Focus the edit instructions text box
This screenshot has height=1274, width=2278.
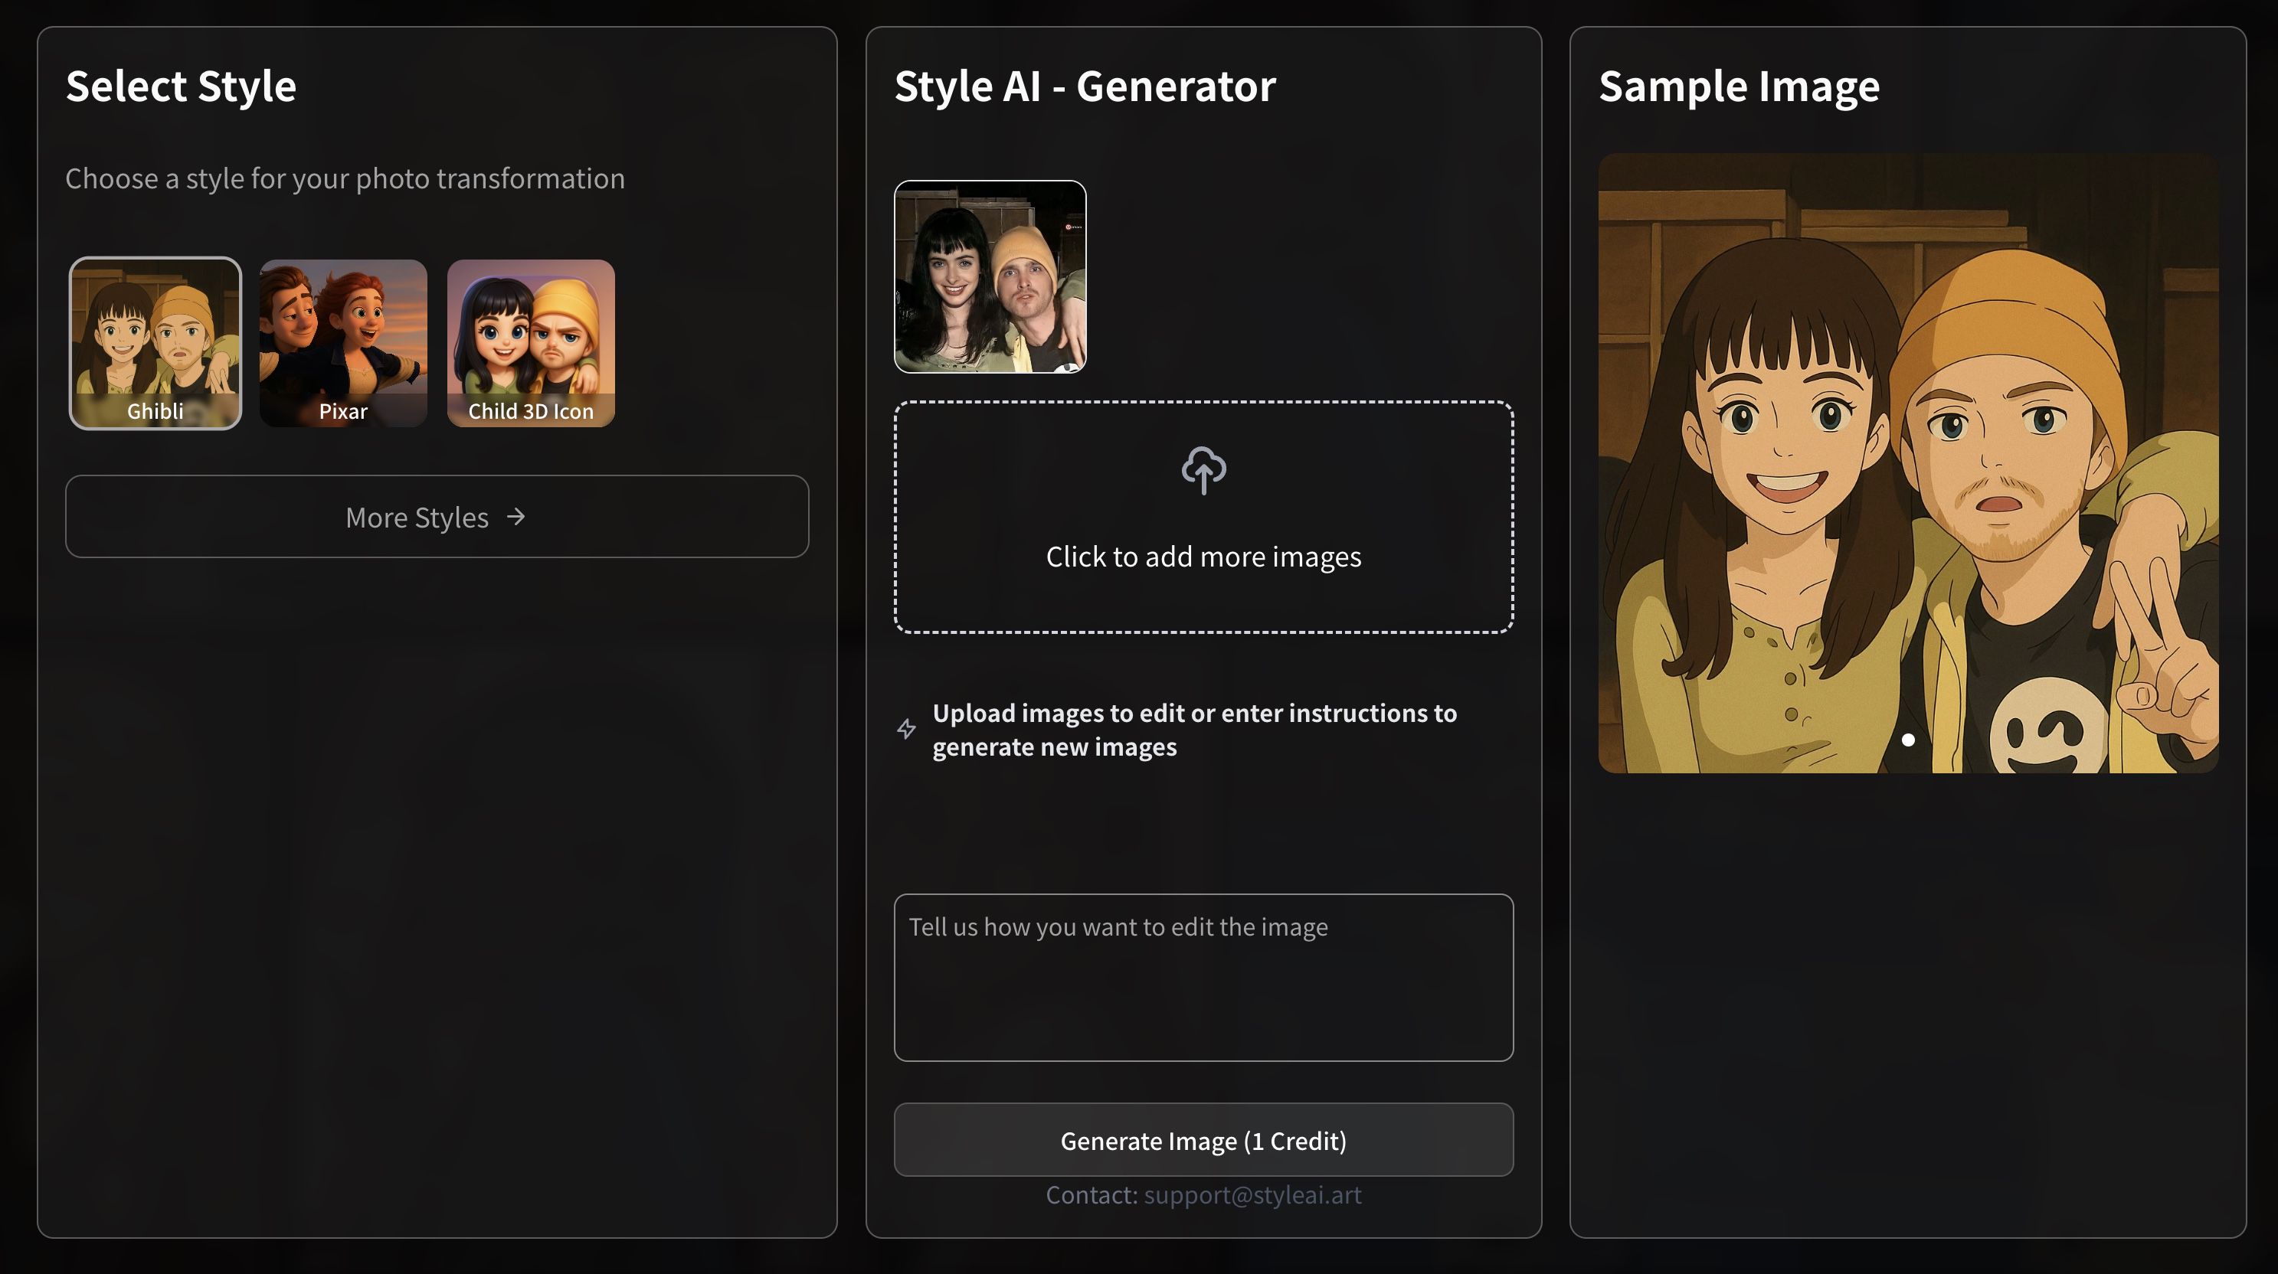pos(1203,977)
